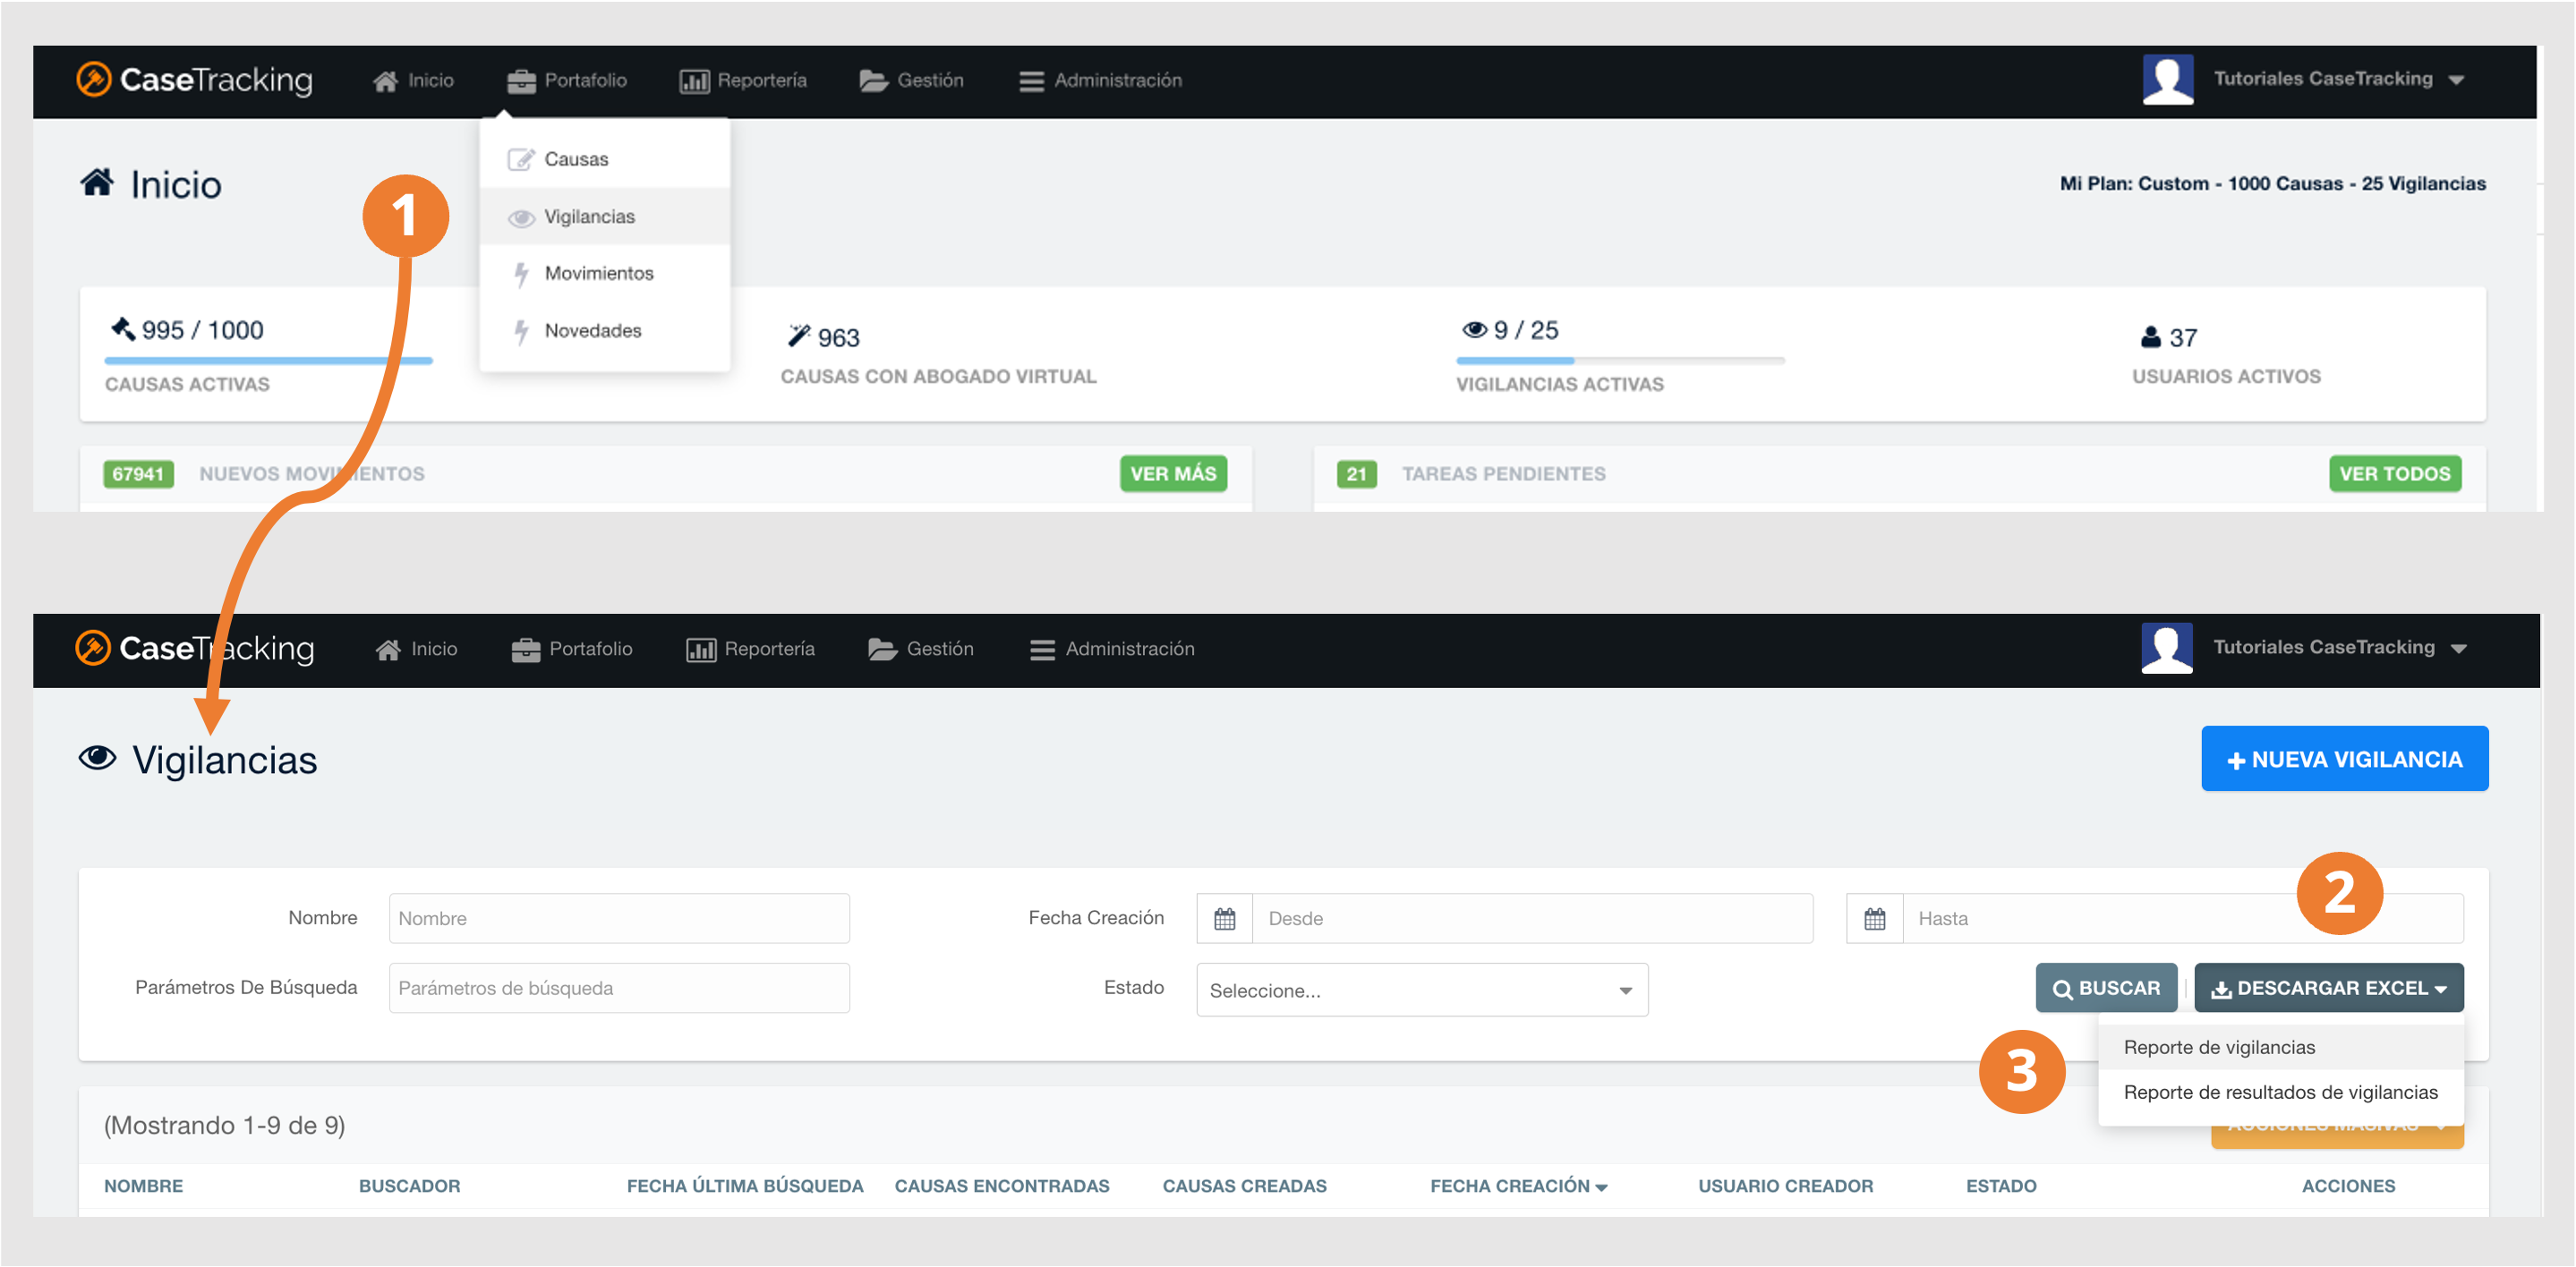Viewport: 2576px width, 1267px height.
Task: Open the Descargar Excel dropdown button
Action: (2328, 988)
